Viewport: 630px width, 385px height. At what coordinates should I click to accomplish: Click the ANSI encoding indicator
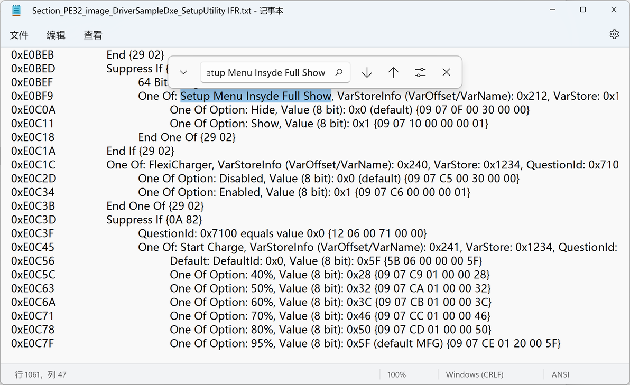(x=560, y=374)
